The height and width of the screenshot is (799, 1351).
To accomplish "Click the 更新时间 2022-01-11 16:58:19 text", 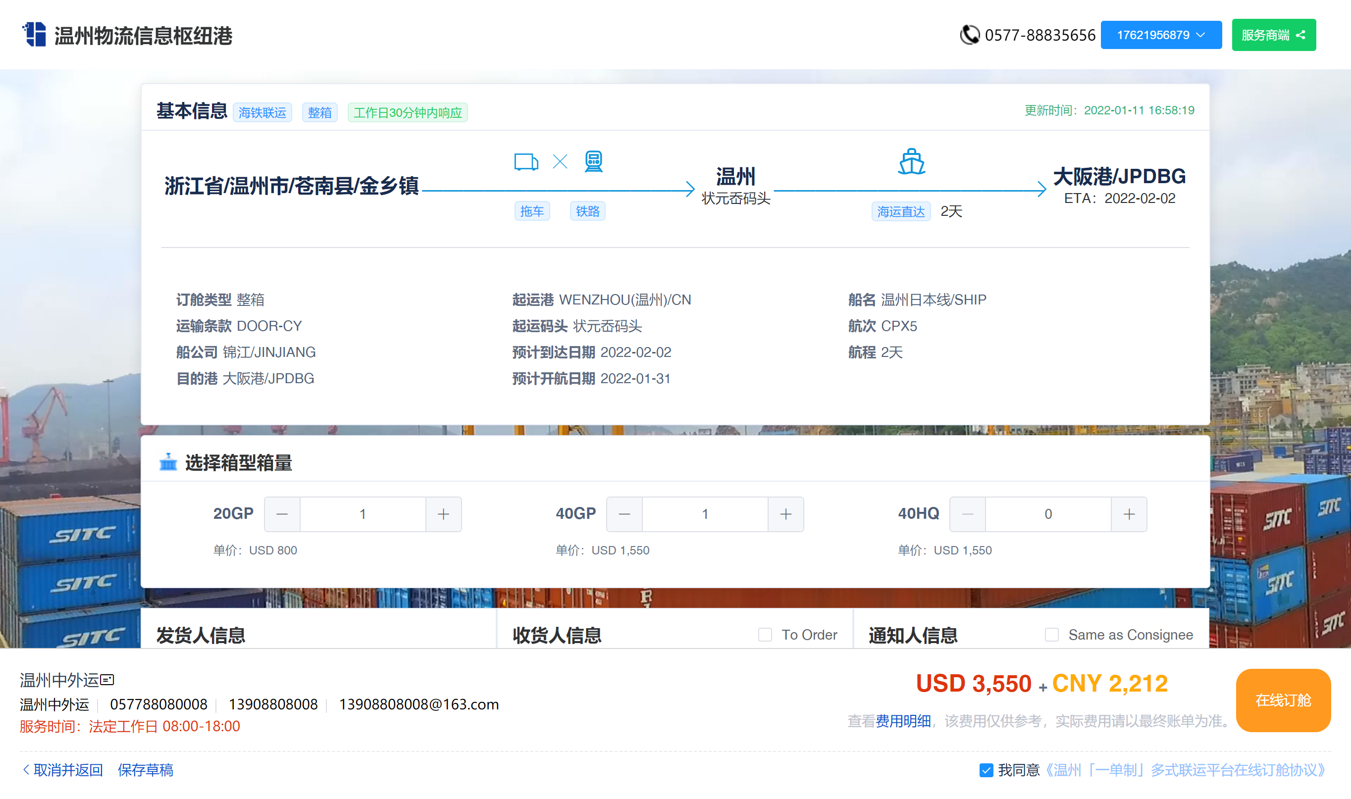I will 1109,110.
